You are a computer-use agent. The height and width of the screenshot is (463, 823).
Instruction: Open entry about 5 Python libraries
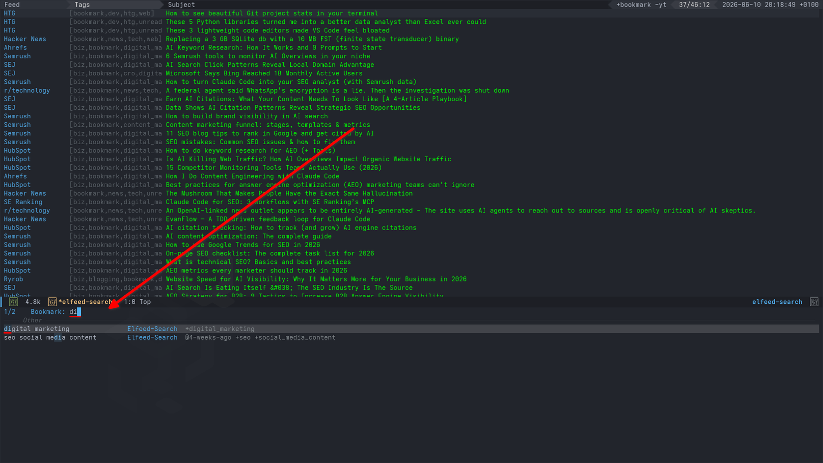coord(326,22)
